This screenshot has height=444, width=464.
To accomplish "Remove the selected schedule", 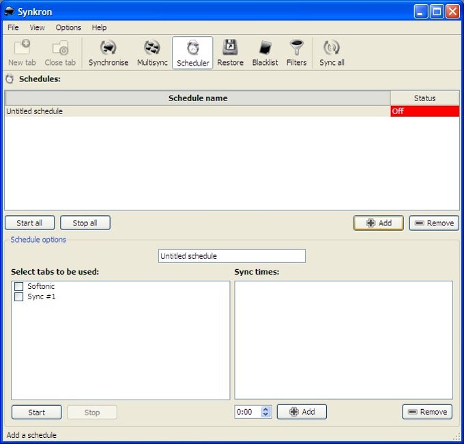I will point(434,223).
